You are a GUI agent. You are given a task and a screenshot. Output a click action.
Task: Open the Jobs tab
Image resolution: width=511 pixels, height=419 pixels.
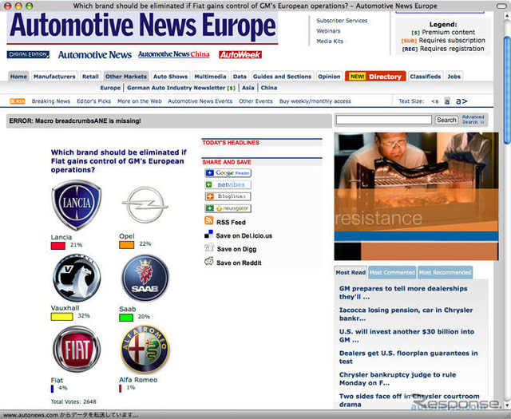pos(454,77)
